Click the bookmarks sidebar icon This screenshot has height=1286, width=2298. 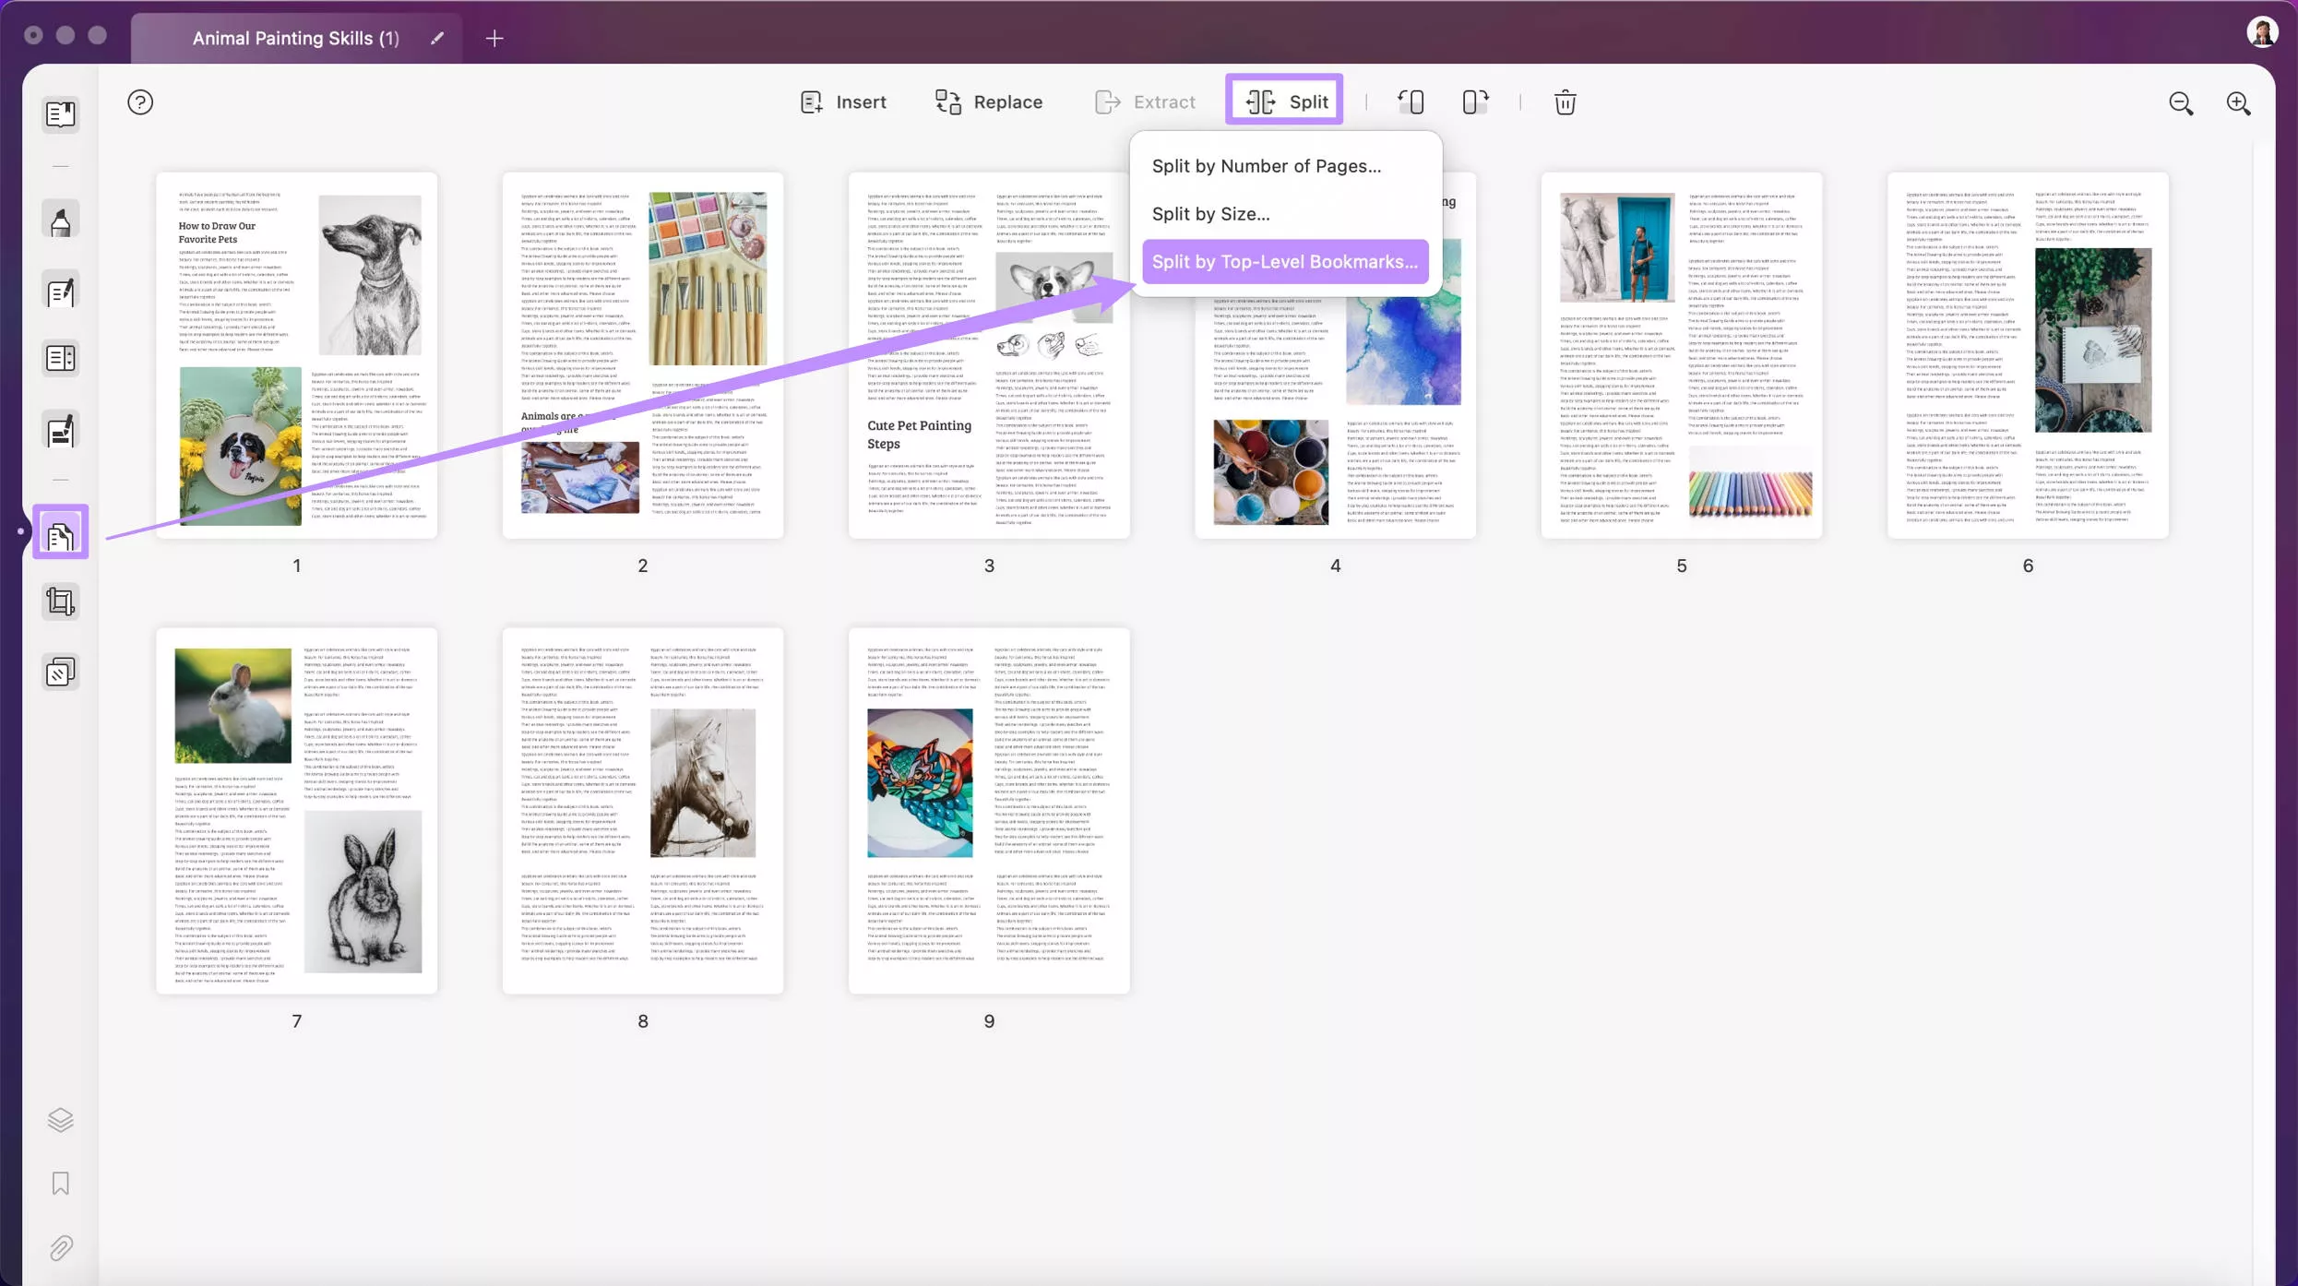point(60,1184)
